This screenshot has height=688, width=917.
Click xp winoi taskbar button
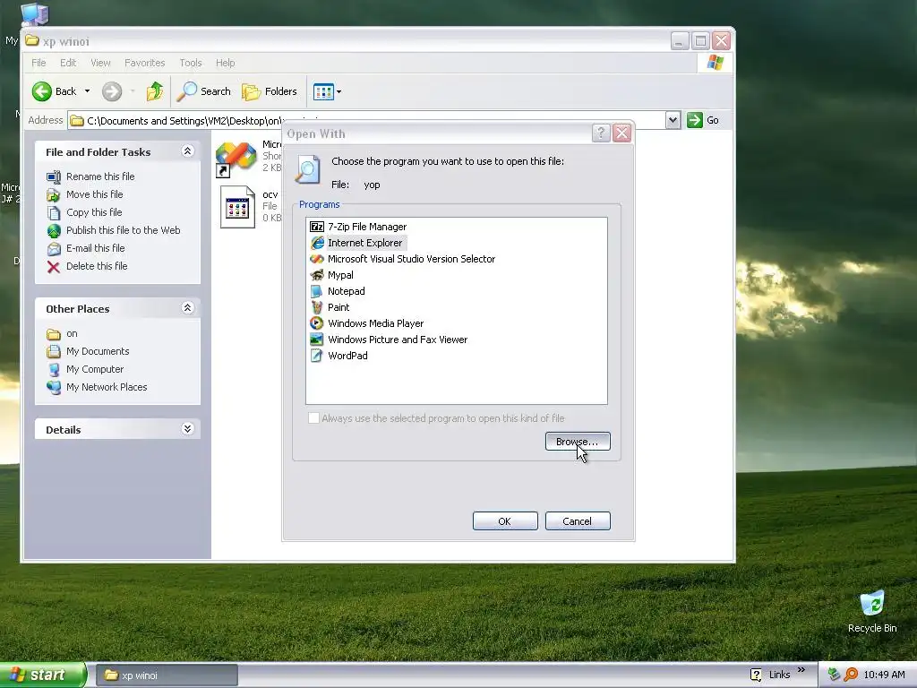click(167, 675)
